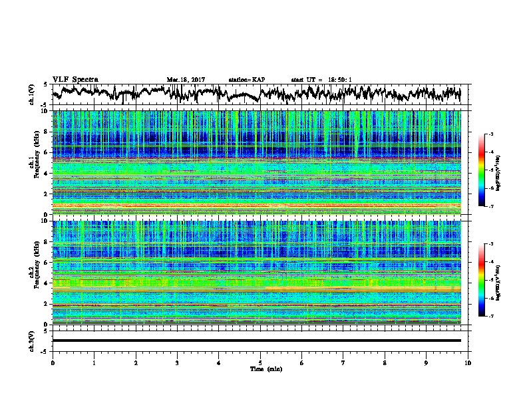
Task: Click the ch.1 spectrogram color scale bar
Action: point(481,170)
